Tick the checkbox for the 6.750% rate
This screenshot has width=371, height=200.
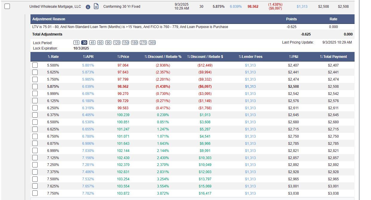coord(35,136)
